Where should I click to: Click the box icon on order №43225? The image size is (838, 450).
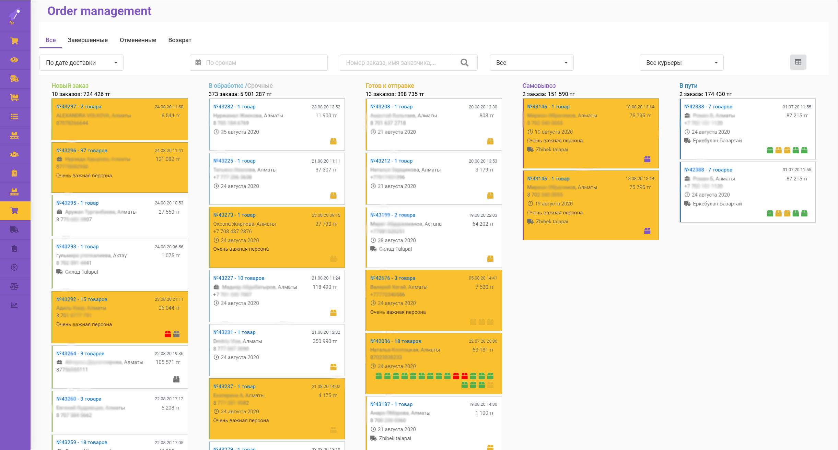333,196
